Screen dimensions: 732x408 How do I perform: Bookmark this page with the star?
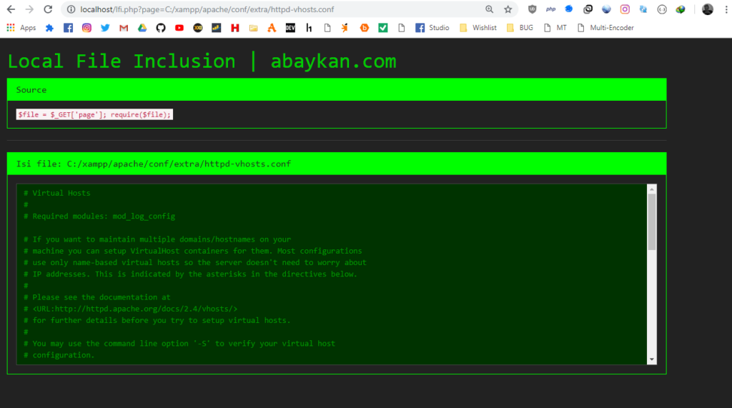click(x=508, y=9)
